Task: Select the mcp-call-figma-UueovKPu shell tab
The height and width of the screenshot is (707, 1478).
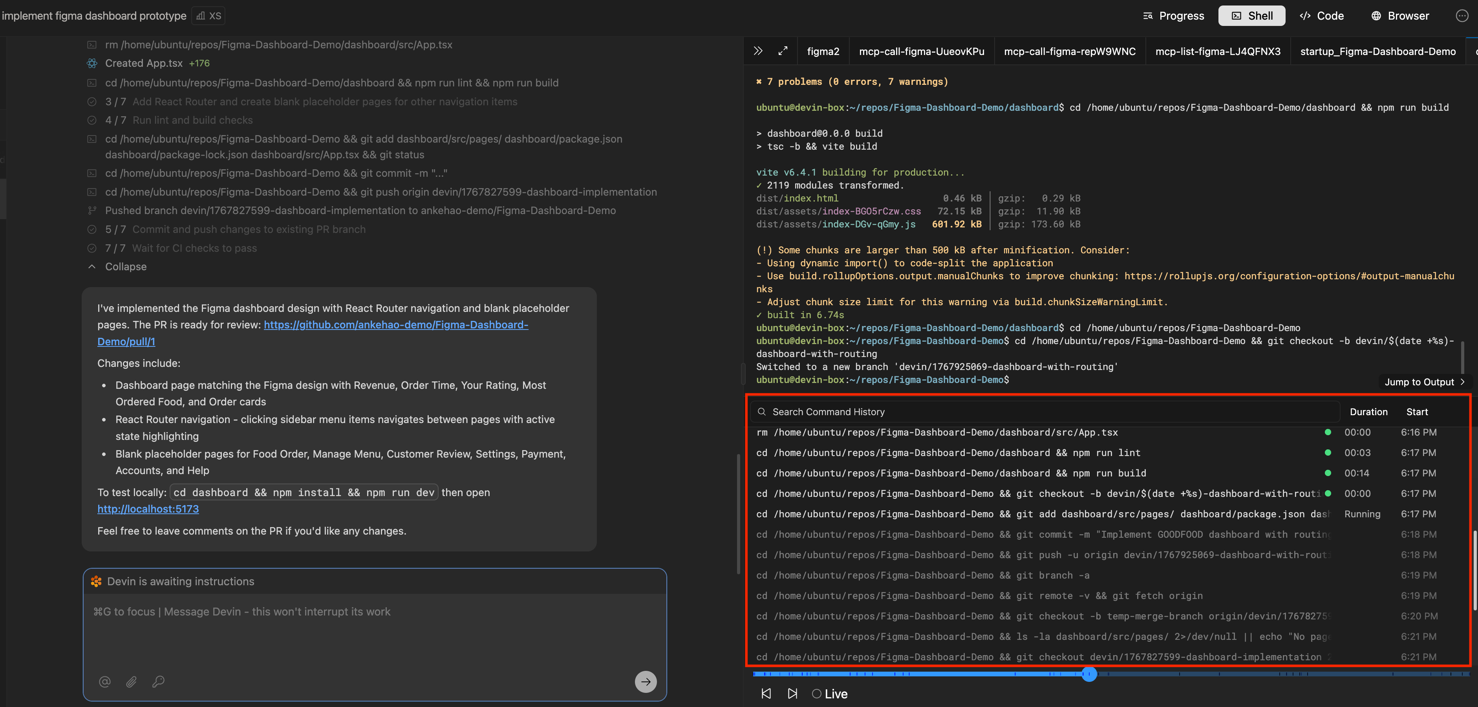Action: pos(922,51)
